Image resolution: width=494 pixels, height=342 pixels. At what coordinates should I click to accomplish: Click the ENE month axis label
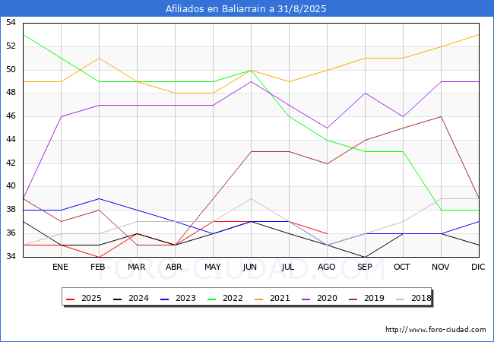[x=60, y=268]
